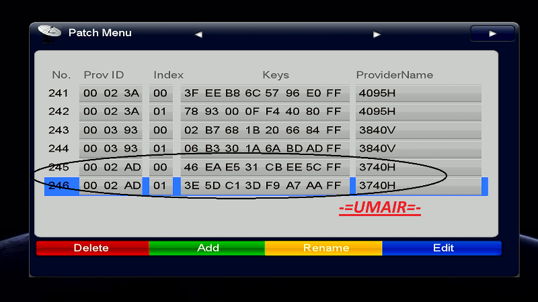The image size is (538, 302).
Task: Select the ProviderName 4095H in row 242
Action: 418,112
